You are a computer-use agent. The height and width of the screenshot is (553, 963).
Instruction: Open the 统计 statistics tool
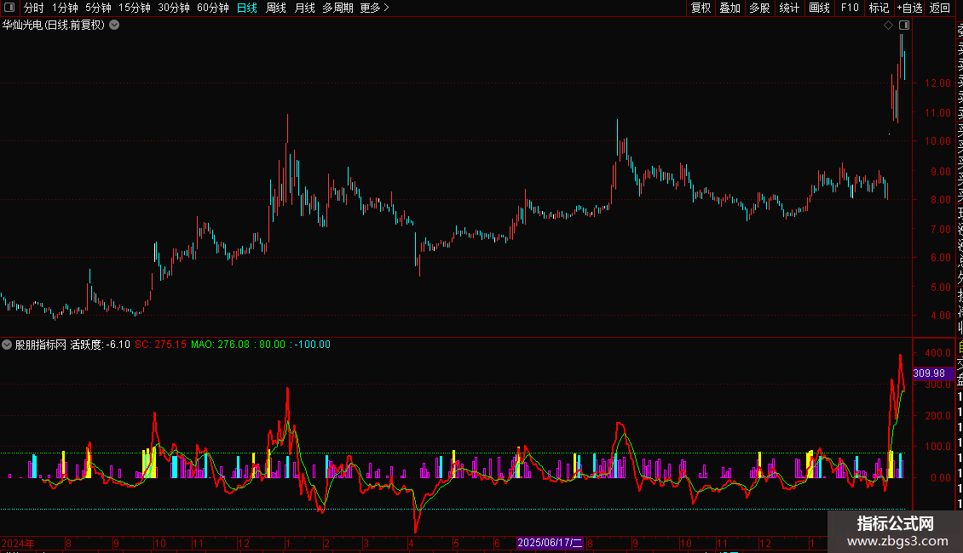click(x=789, y=8)
